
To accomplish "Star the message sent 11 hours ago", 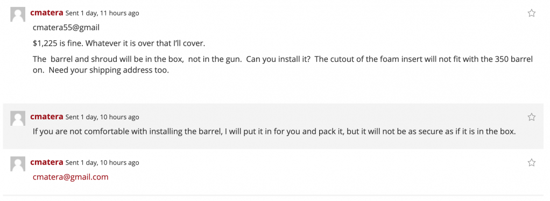I will [x=531, y=13].
